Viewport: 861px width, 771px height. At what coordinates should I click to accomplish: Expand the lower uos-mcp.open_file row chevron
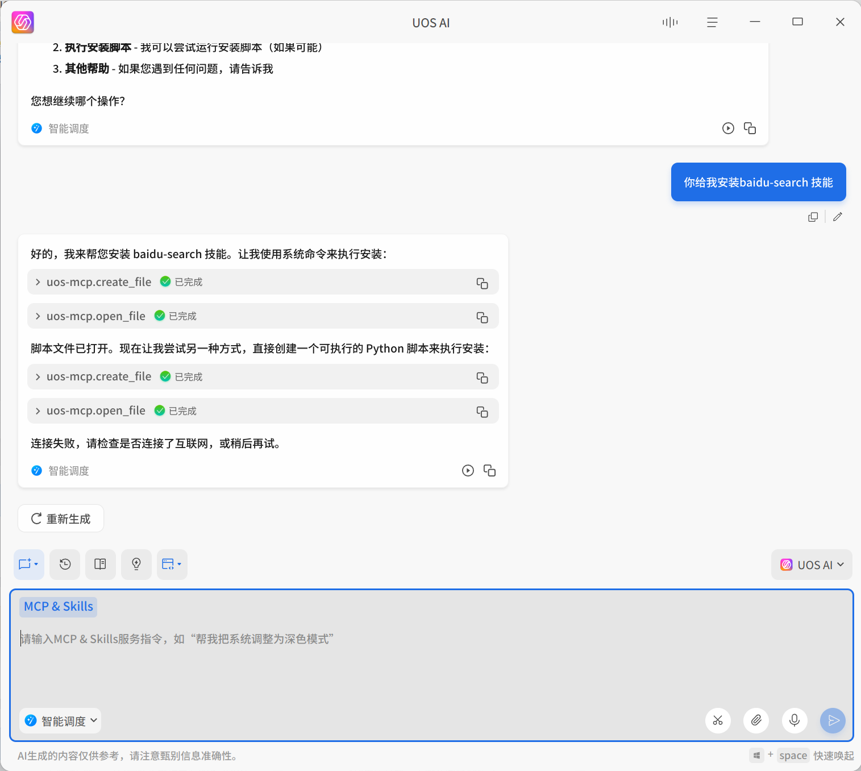click(x=38, y=411)
